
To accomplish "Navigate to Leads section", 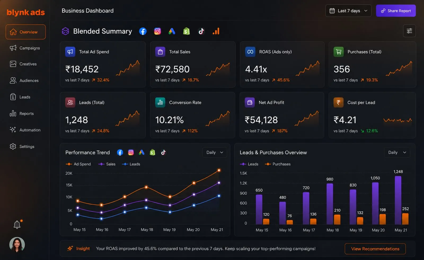I will (x=20, y=97).
